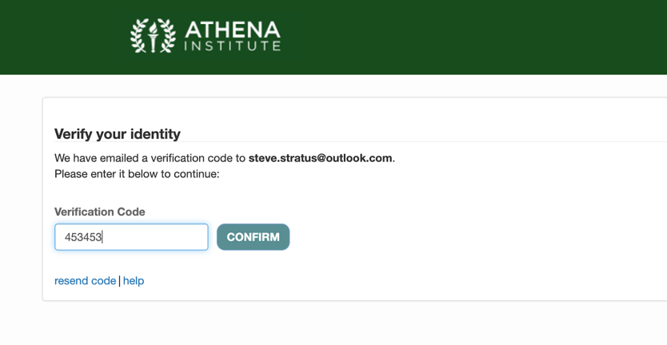Click the resend code link
Screen dimensions: 667x345
(x=85, y=281)
